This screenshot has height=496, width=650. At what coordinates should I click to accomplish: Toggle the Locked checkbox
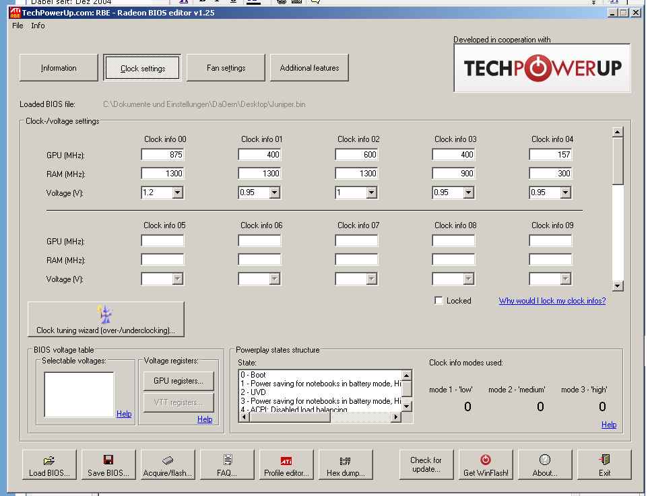click(x=438, y=301)
